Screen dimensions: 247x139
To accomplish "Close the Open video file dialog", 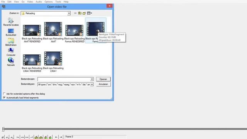I will tap(110, 6).
